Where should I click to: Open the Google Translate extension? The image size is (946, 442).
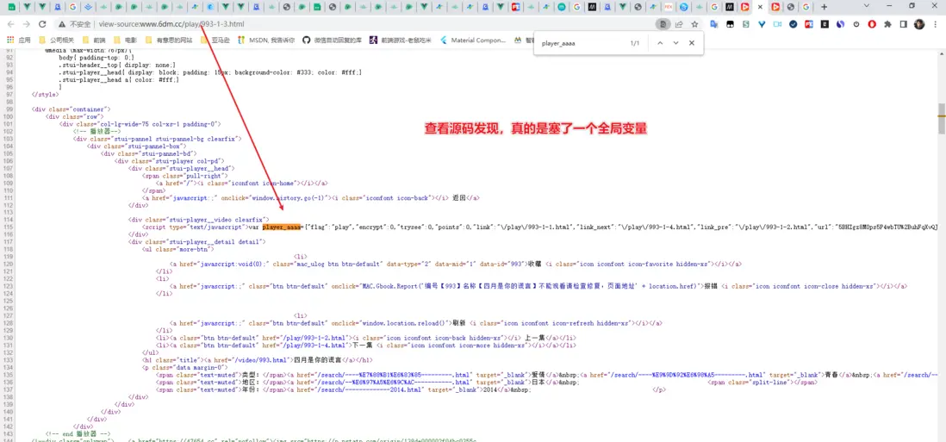[x=714, y=25]
